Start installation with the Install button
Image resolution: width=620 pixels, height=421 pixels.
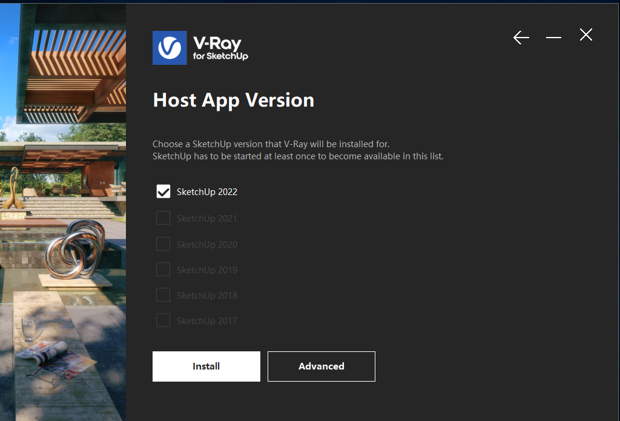point(206,366)
